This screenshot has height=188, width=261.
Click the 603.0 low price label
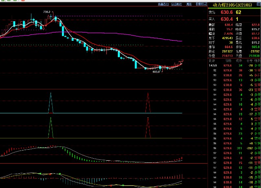(x=155, y=72)
